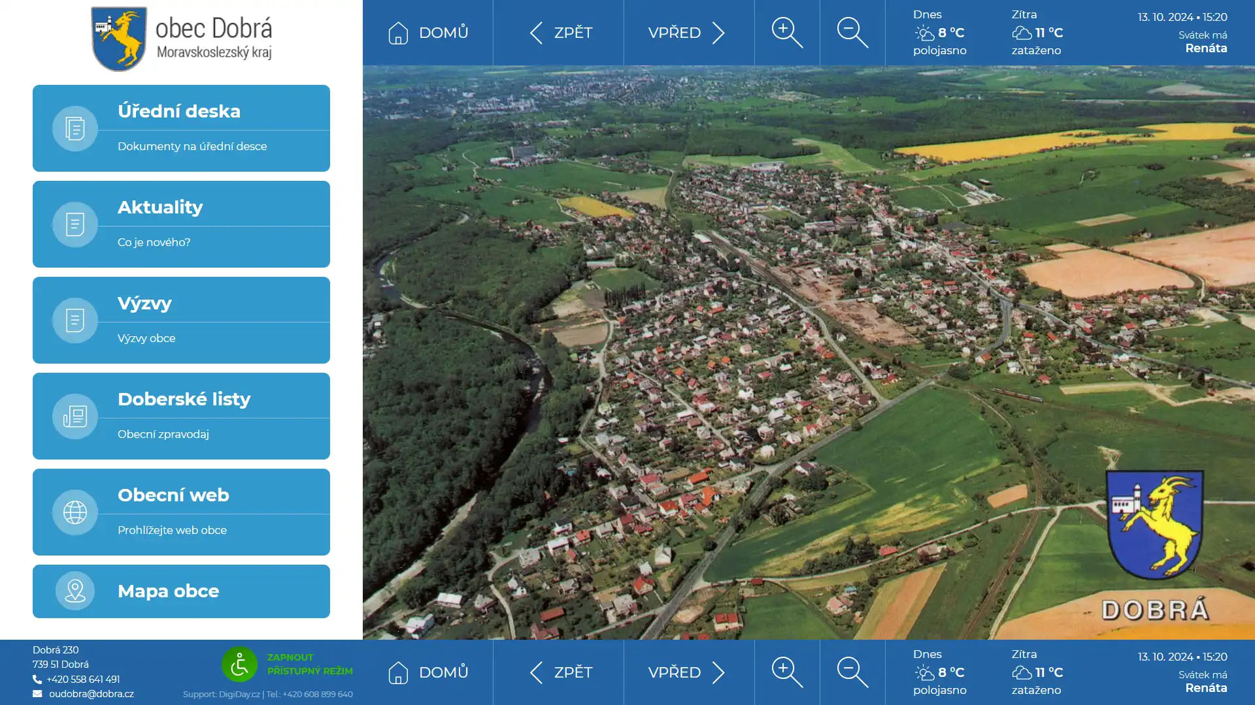Click 'polojasno' forecast label in top bar
Viewport: 1255px width, 705px height.
pos(940,50)
